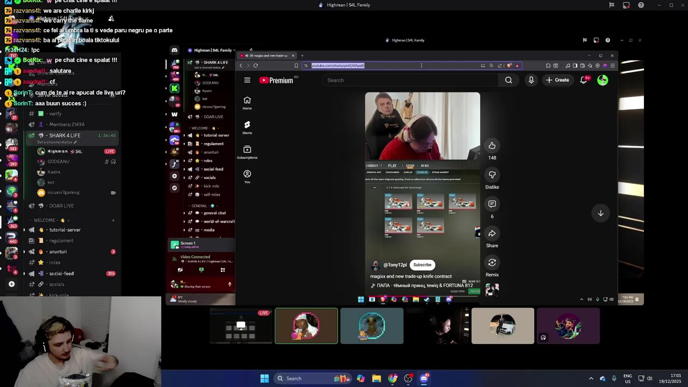The image size is (688, 387).
Task: Click the Dislike thumb icon
Action: coord(492,175)
